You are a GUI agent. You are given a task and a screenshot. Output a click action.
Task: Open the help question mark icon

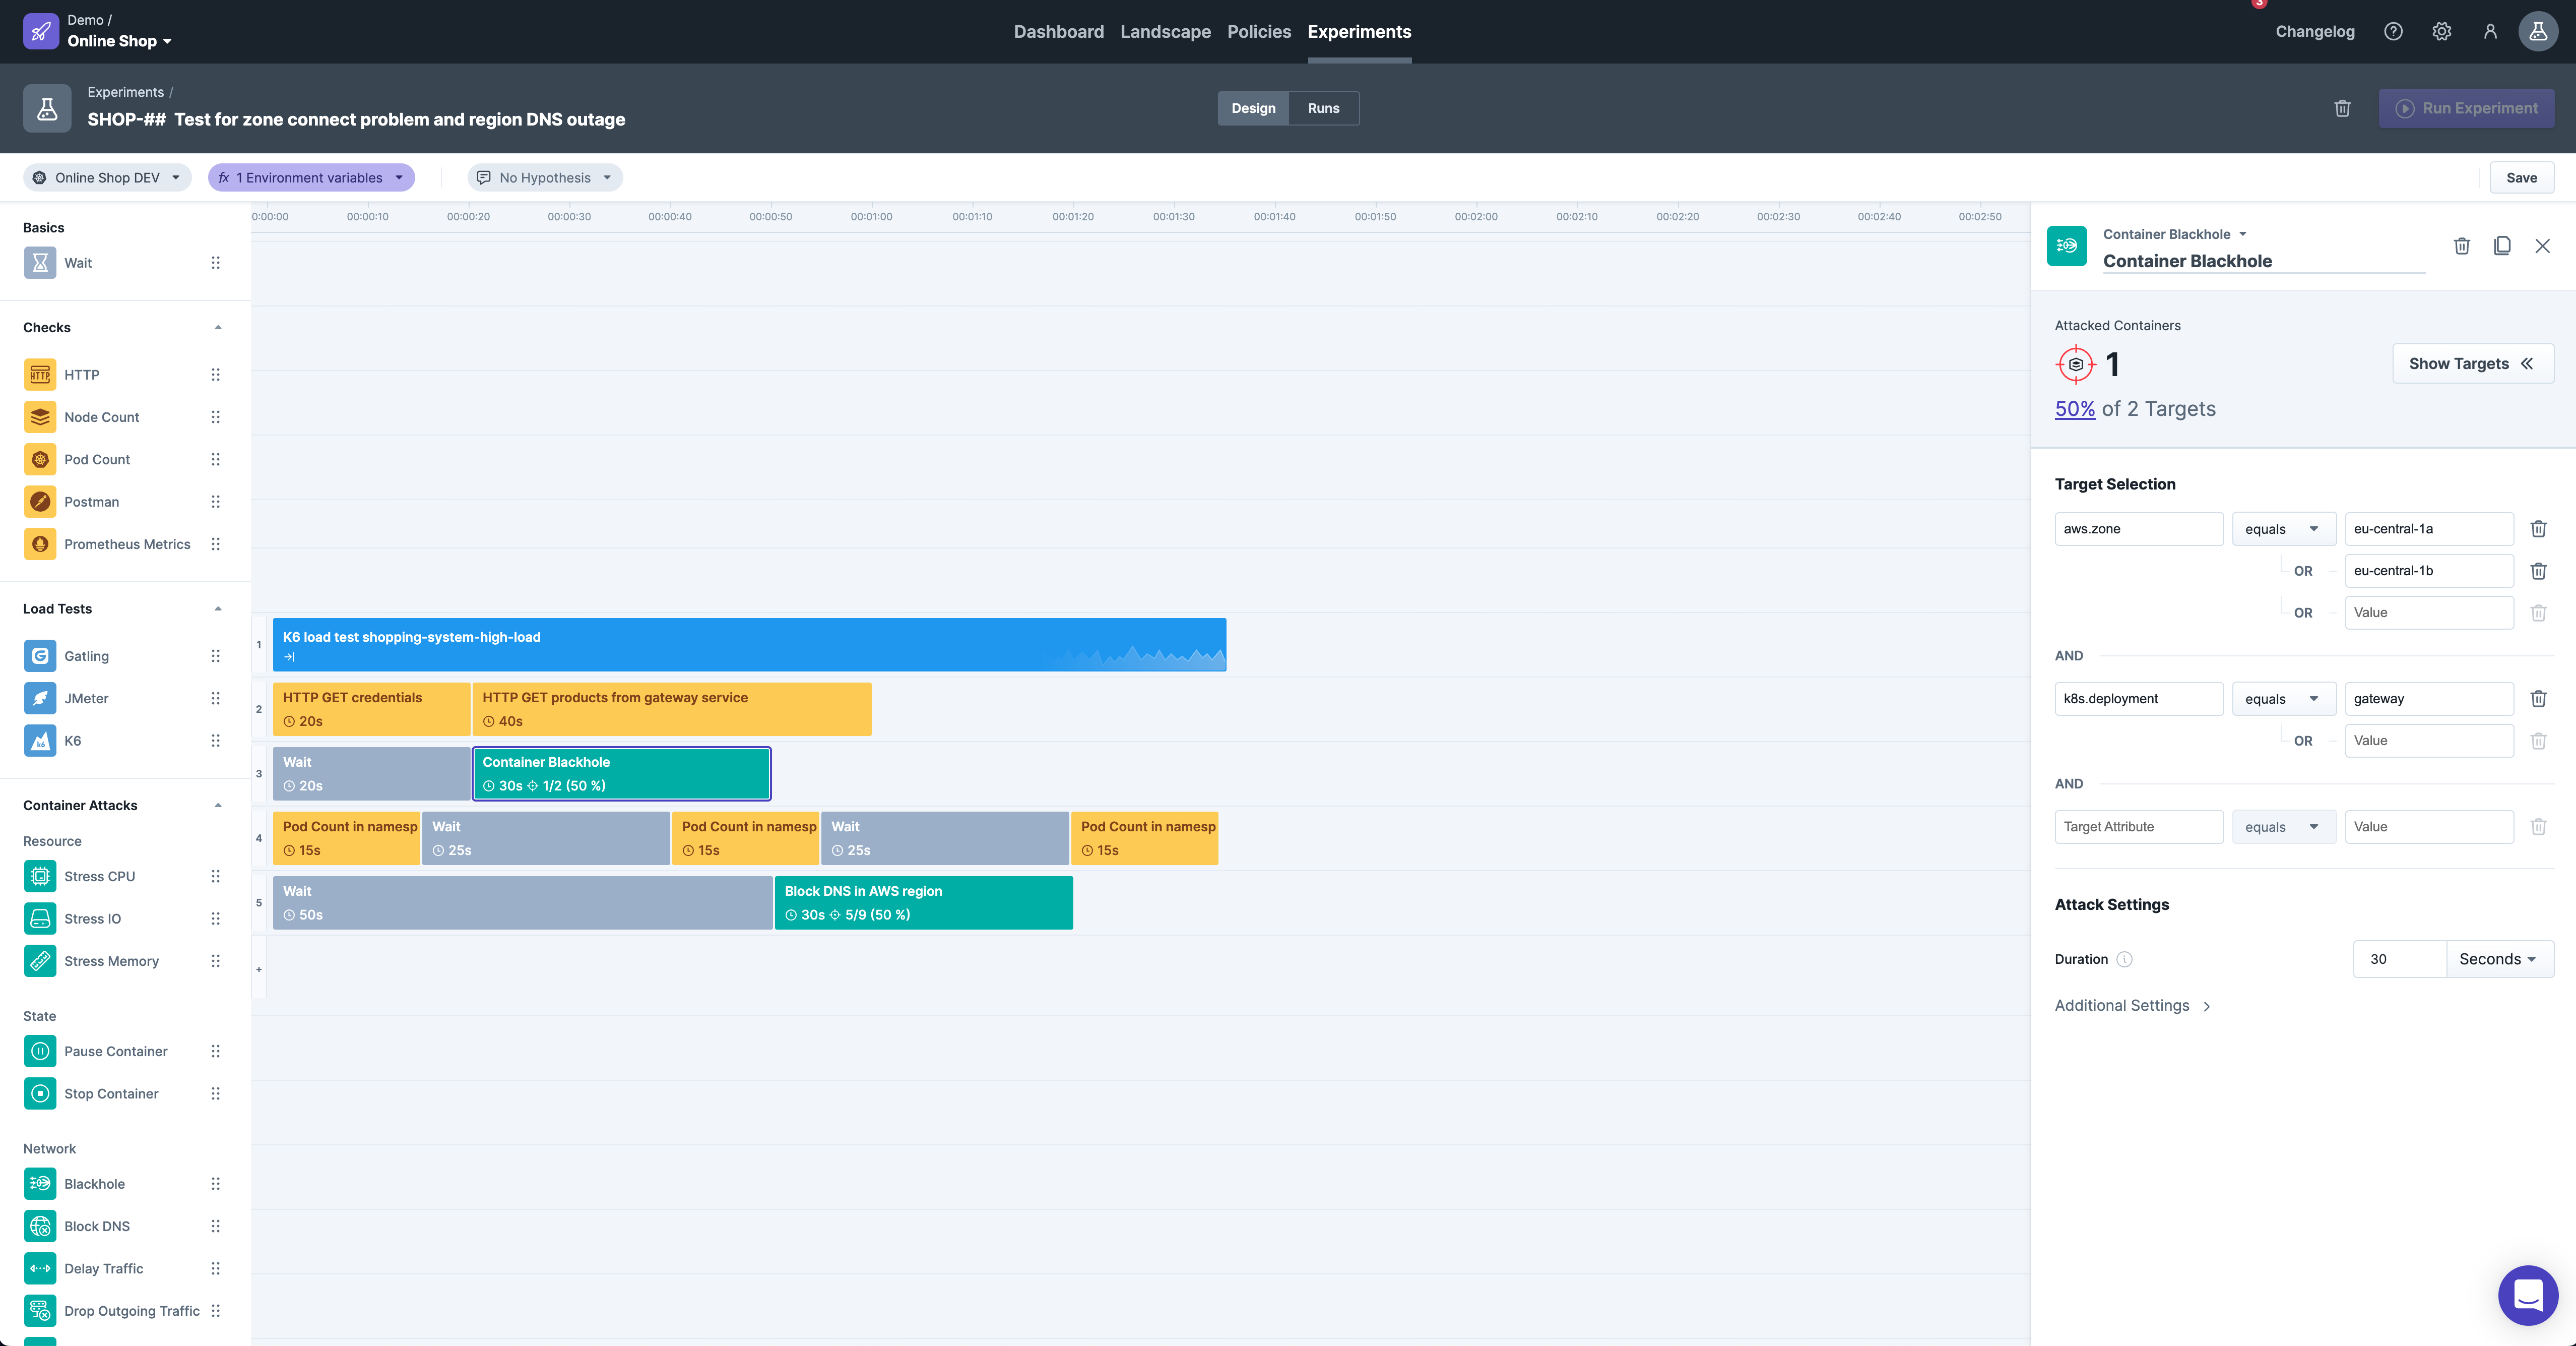click(x=2393, y=32)
